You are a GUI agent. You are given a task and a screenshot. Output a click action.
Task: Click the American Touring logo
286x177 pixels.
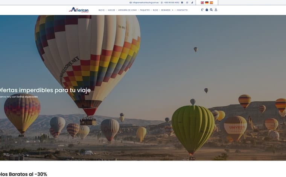click(x=79, y=10)
